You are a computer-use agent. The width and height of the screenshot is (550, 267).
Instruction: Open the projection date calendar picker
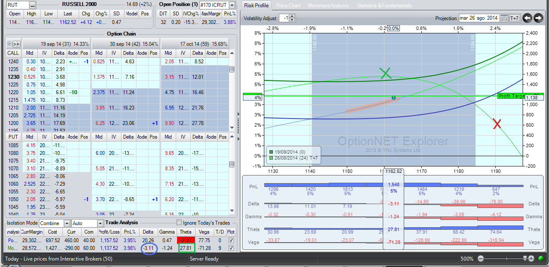click(504, 18)
